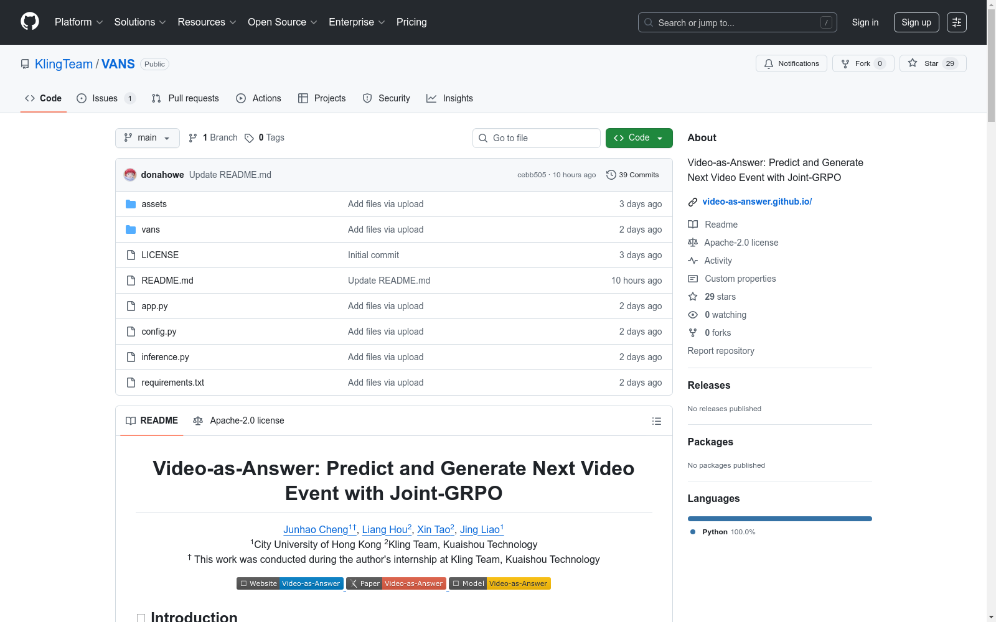Click the book icon next to Readme
This screenshot has height=622, width=996.
tap(693, 225)
